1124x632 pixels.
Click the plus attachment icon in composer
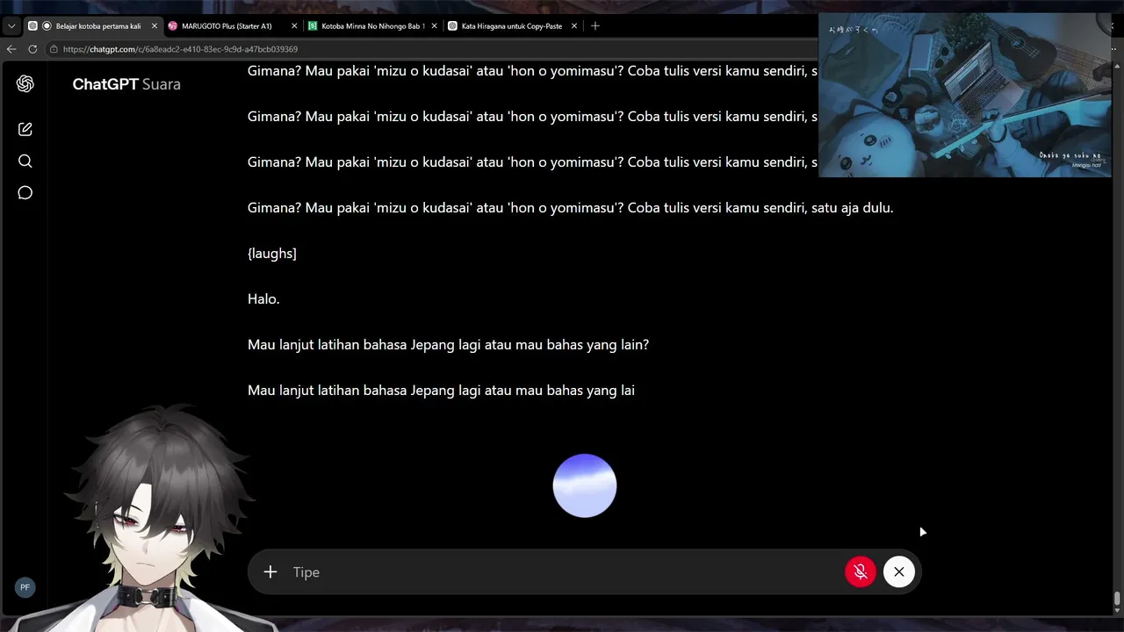click(x=270, y=571)
